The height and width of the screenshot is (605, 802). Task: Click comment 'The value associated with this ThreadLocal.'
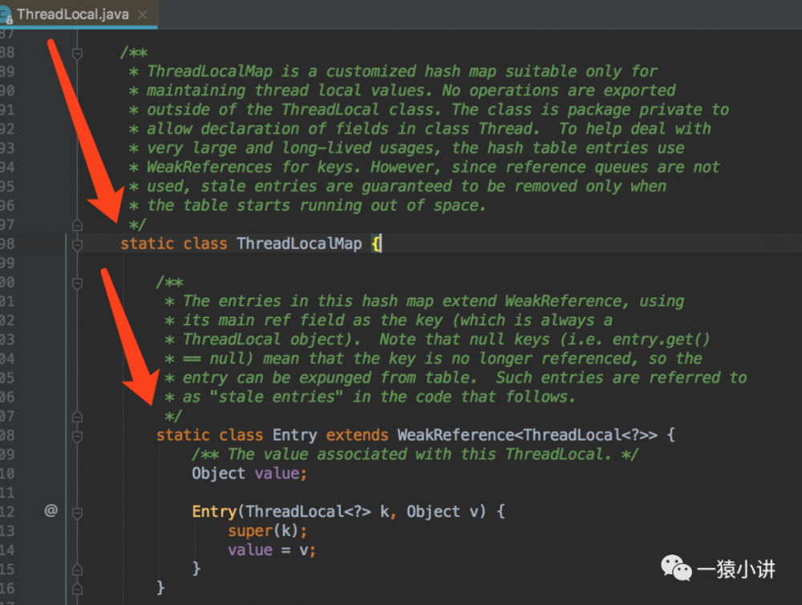[x=419, y=454]
